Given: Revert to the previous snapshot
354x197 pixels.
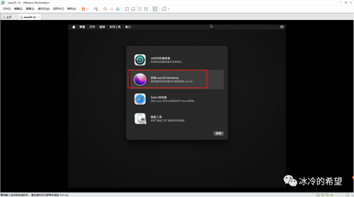Looking at the screenshot, I should pos(111,9).
